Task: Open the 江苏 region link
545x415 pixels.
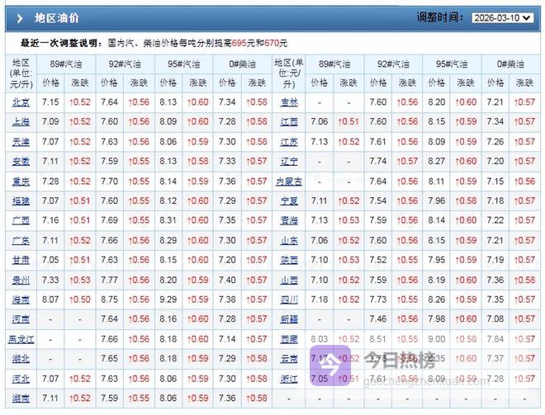Action: tap(289, 142)
